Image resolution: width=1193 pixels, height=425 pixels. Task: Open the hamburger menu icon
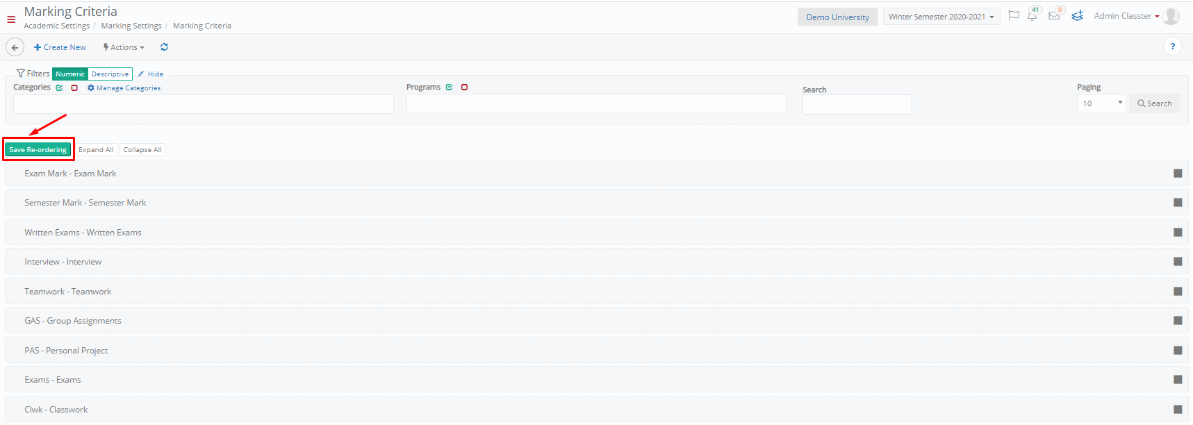tap(11, 19)
